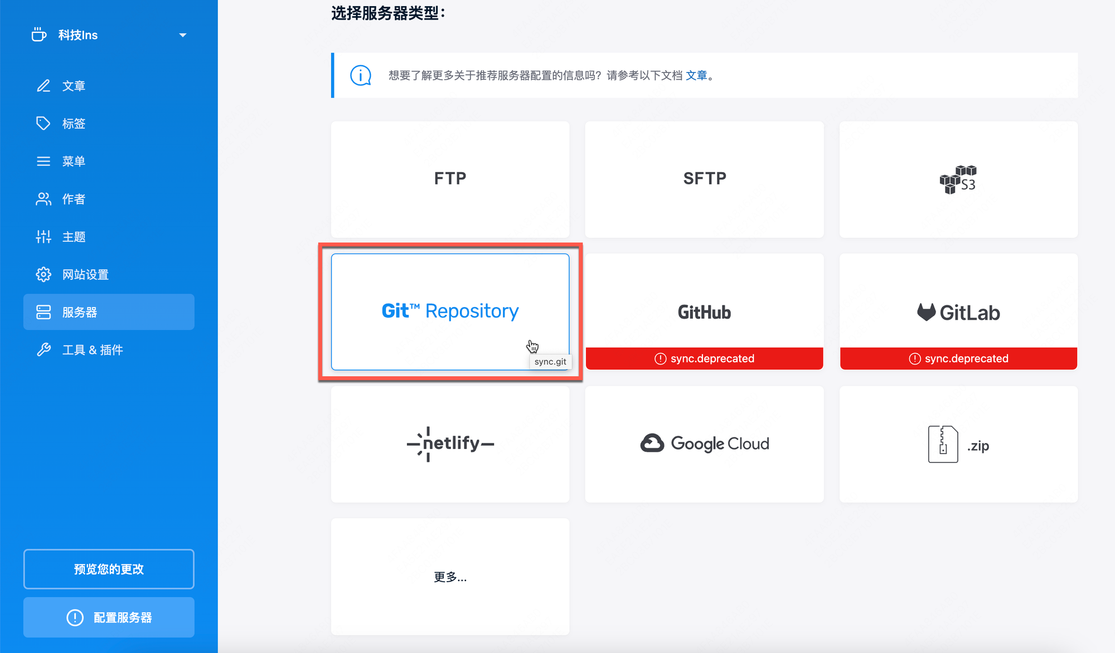This screenshot has width=1115, height=653.
Task: Select the FTP server type card
Action: pos(450,179)
